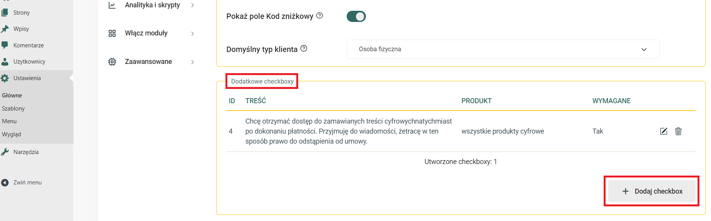The width and height of the screenshot is (711, 221).
Task: Expand the Zaawansowane chevron
Action: click(192, 62)
